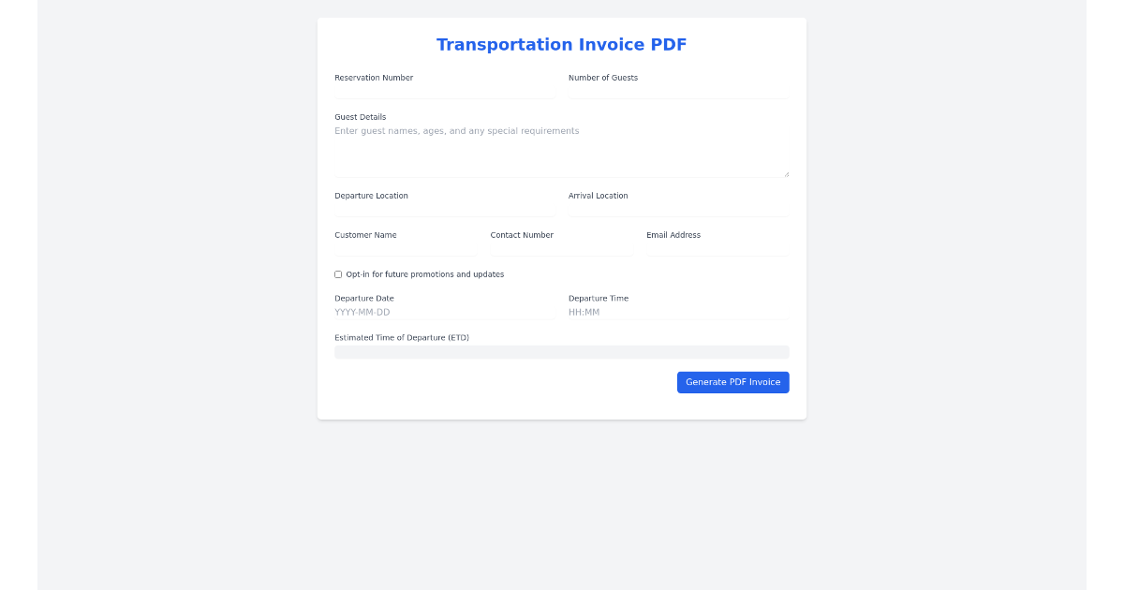
Task: Click the textarea resize handle near Guest Details
Action: (786, 172)
